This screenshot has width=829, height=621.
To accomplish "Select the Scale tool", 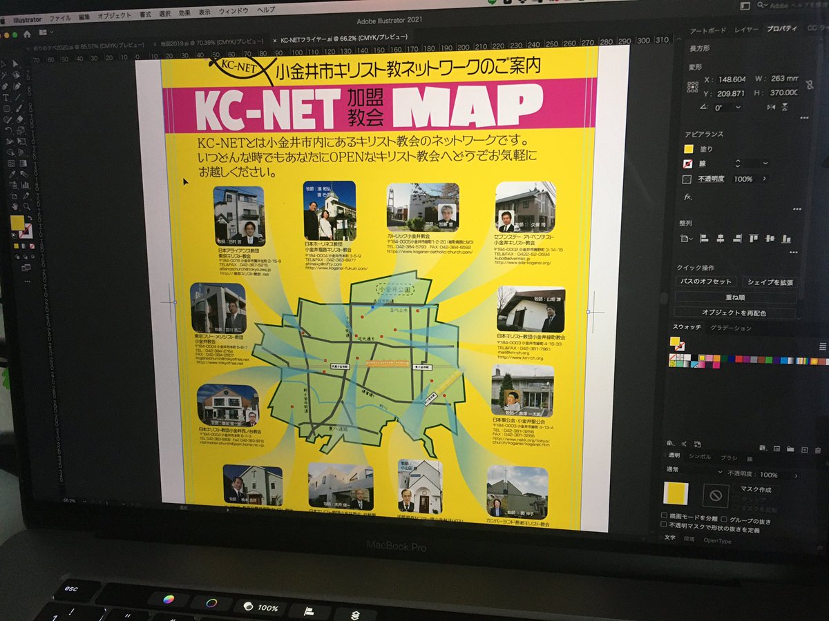I will pos(20,130).
